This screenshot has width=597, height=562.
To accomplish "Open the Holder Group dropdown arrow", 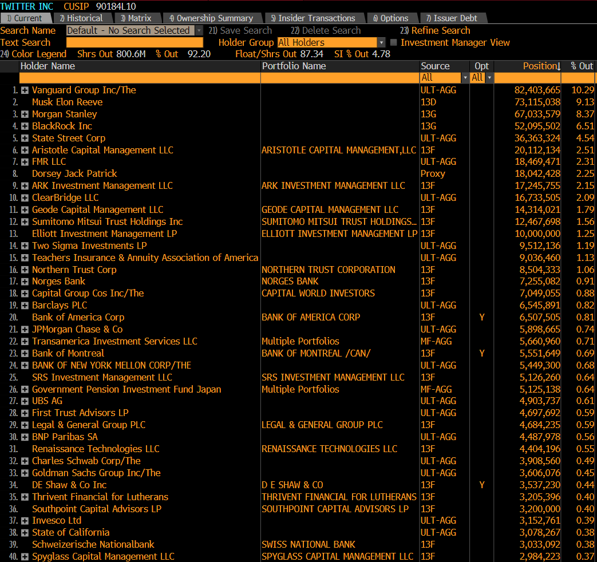I will tap(381, 43).
